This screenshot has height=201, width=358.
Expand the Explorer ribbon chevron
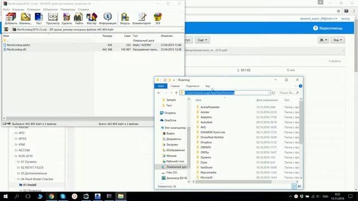pyautogui.click(x=296, y=86)
